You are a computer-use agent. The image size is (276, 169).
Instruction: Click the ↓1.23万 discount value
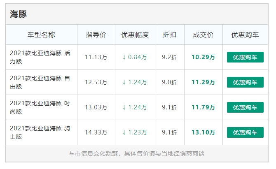click(135, 132)
